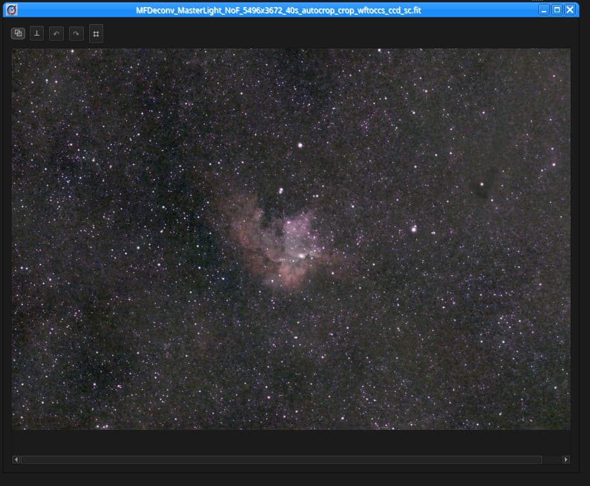Image resolution: width=590 pixels, height=486 pixels.
Task: Minimize the MFDeconv image window
Action: pyautogui.click(x=544, y=10)
